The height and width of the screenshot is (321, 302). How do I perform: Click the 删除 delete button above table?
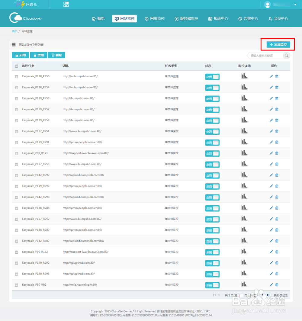point(56,55)
